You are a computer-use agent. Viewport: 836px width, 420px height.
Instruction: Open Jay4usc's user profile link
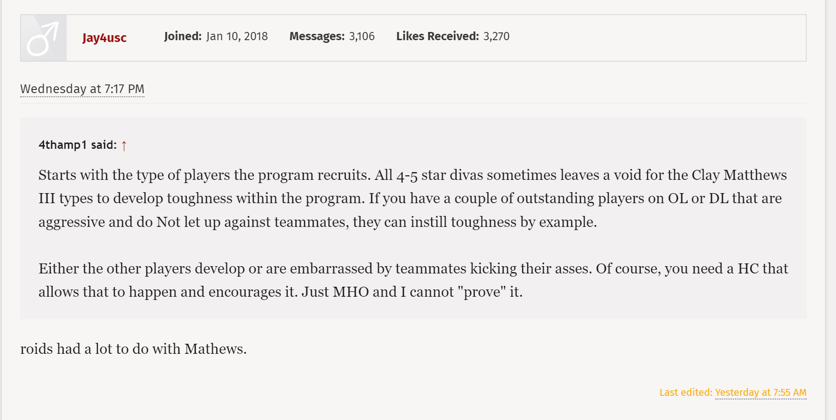pyautogui.click(x=104, y=38)
